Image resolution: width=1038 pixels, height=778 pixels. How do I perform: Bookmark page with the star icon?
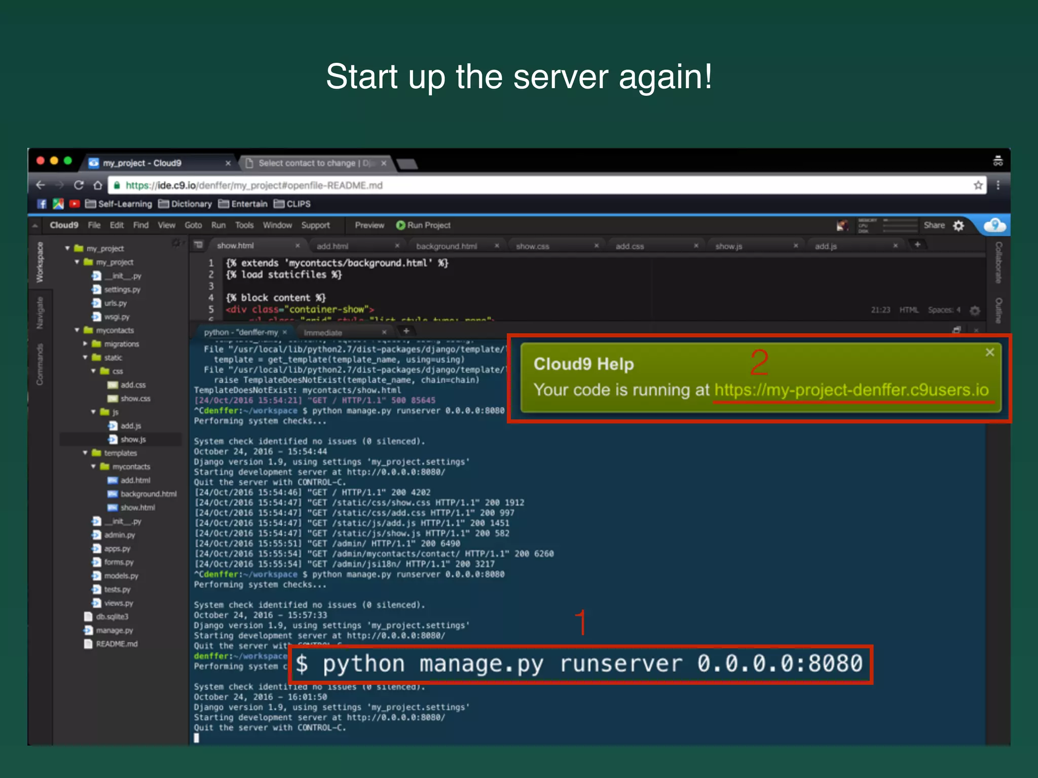978,185
